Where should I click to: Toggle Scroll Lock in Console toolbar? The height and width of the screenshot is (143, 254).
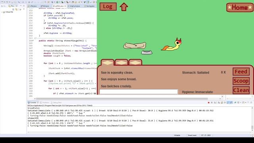(222, 102)
